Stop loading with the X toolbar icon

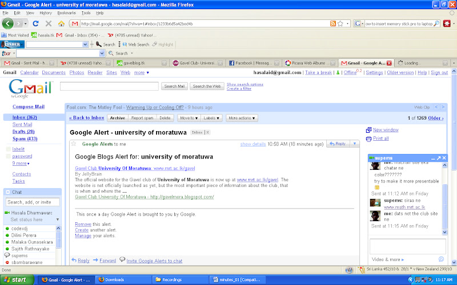point(49,23)
